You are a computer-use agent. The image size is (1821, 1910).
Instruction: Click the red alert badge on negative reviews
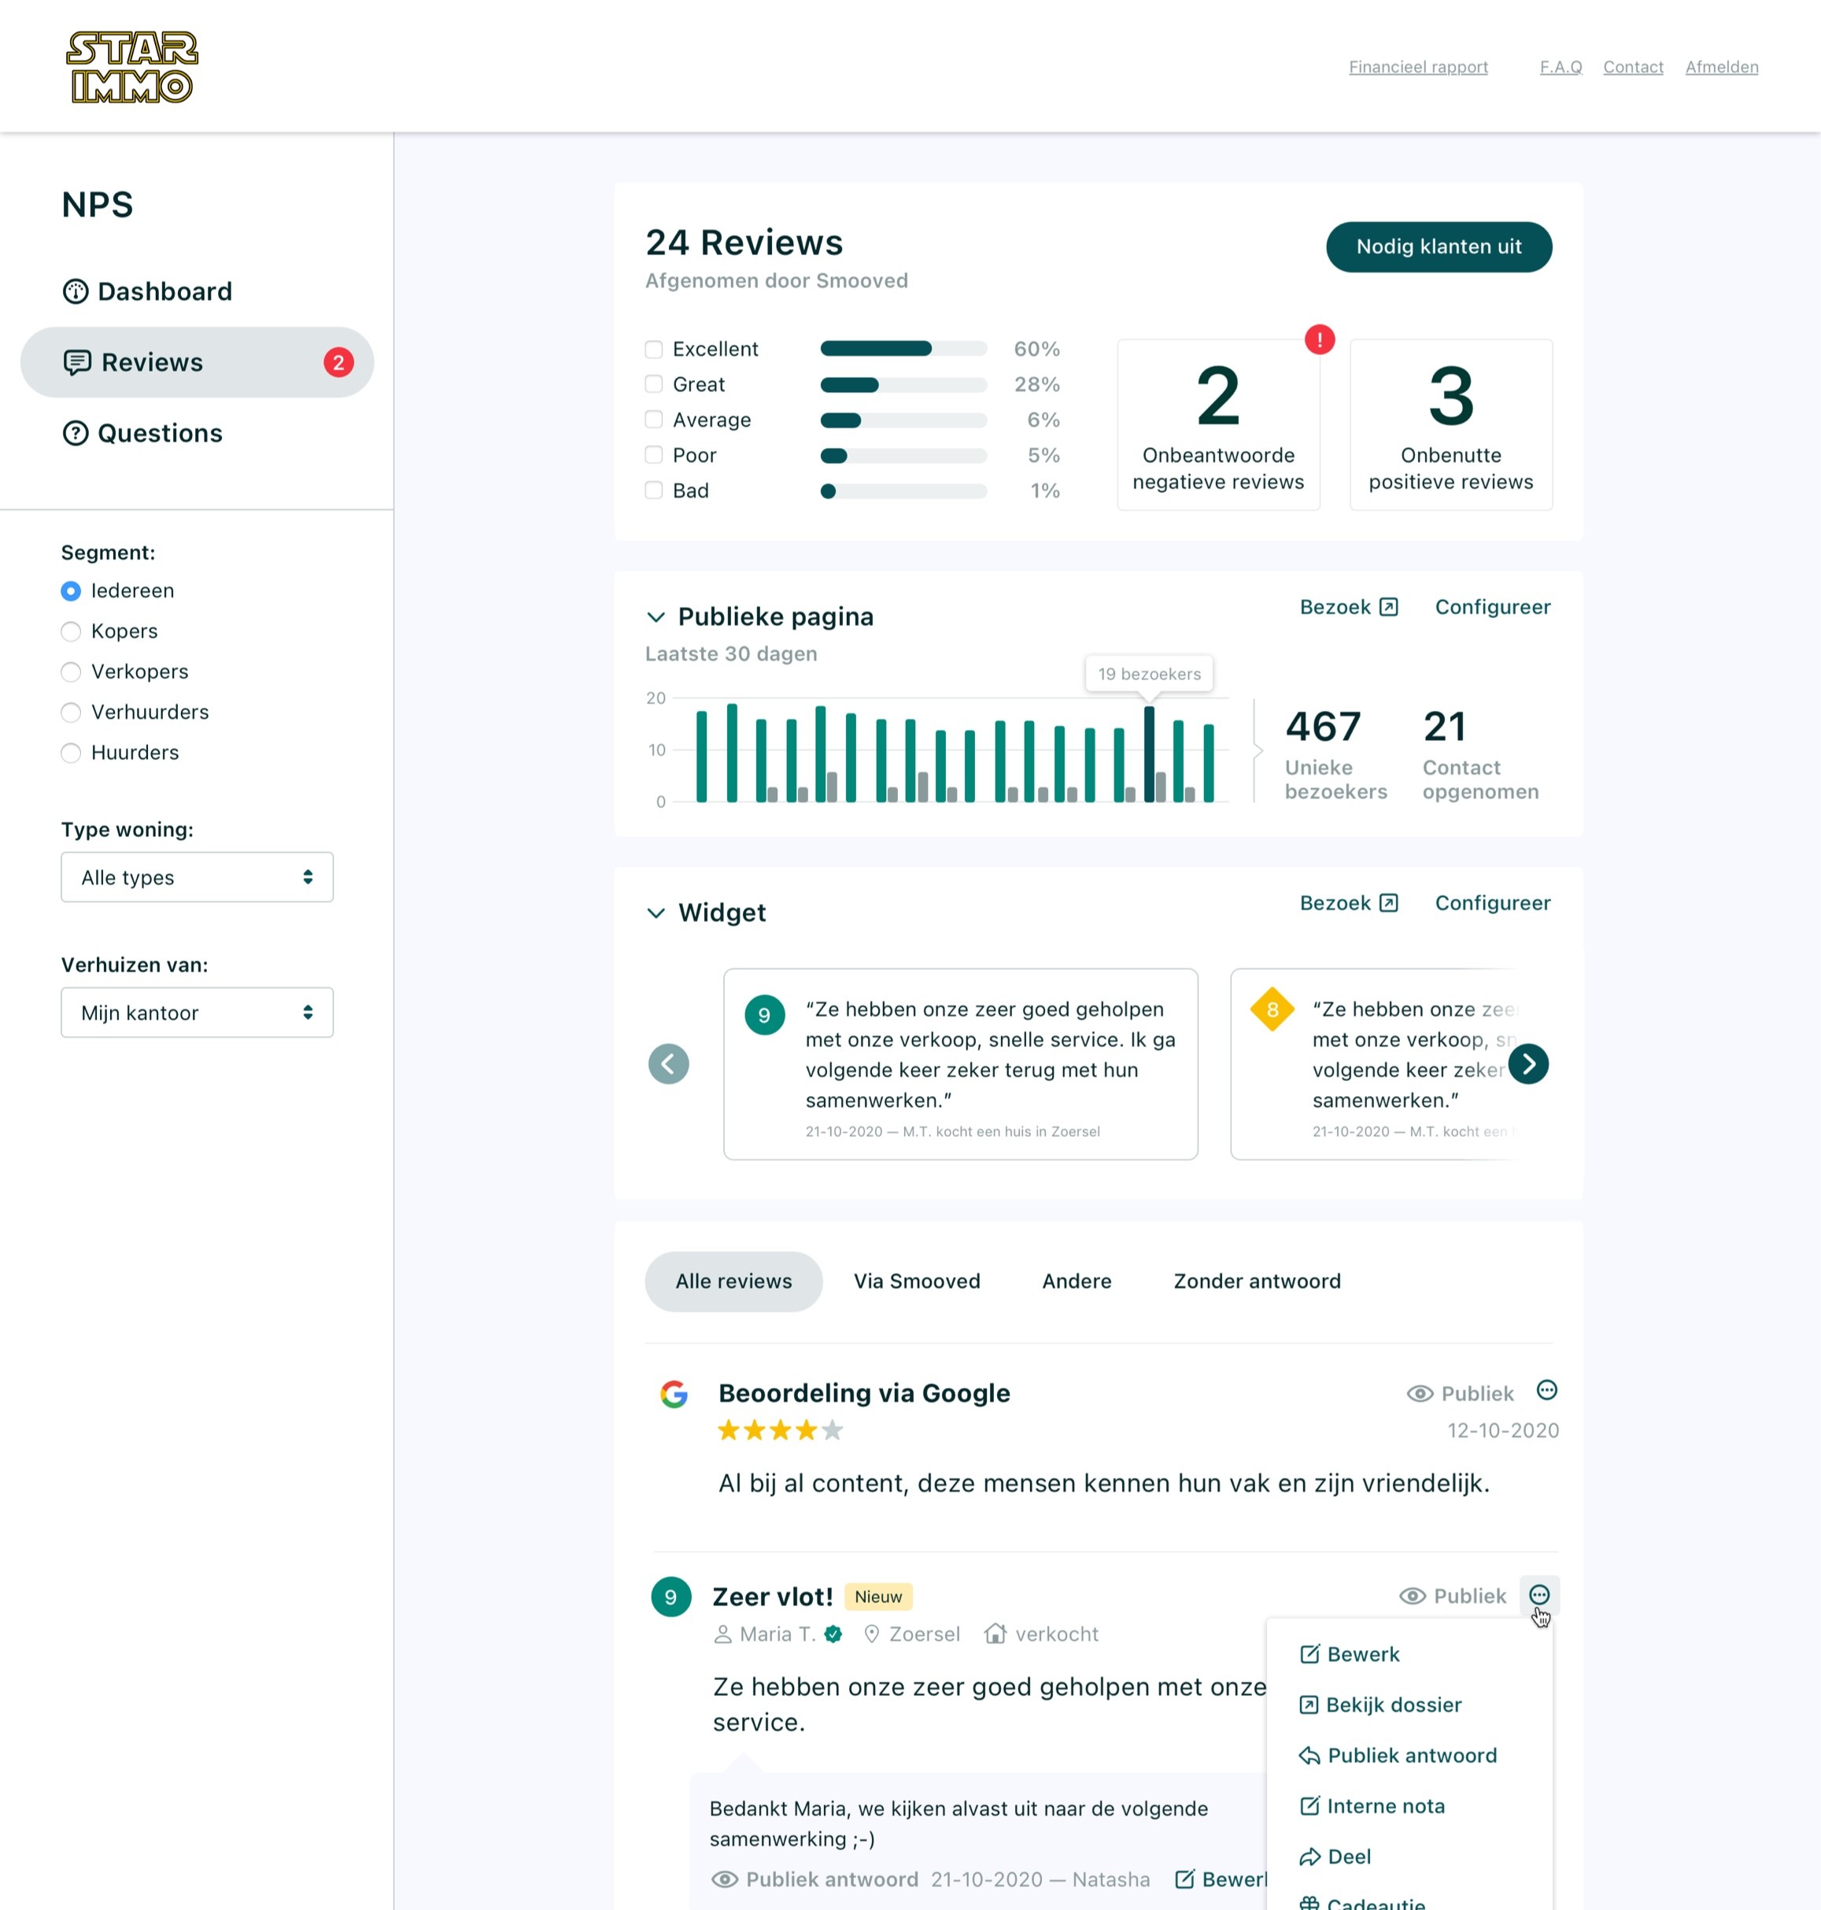(x=1319, y=340)
